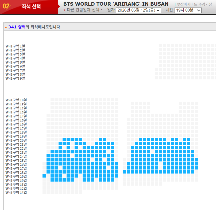Click row label W41구역 16열

pyautogui.click(x=16, y=124)
